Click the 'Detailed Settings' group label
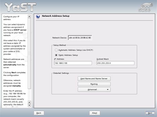 [61, 73]
